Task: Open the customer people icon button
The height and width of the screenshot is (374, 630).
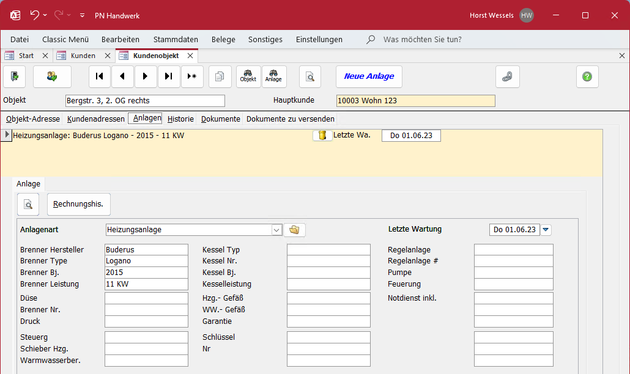Action: [x=52, y=76]
